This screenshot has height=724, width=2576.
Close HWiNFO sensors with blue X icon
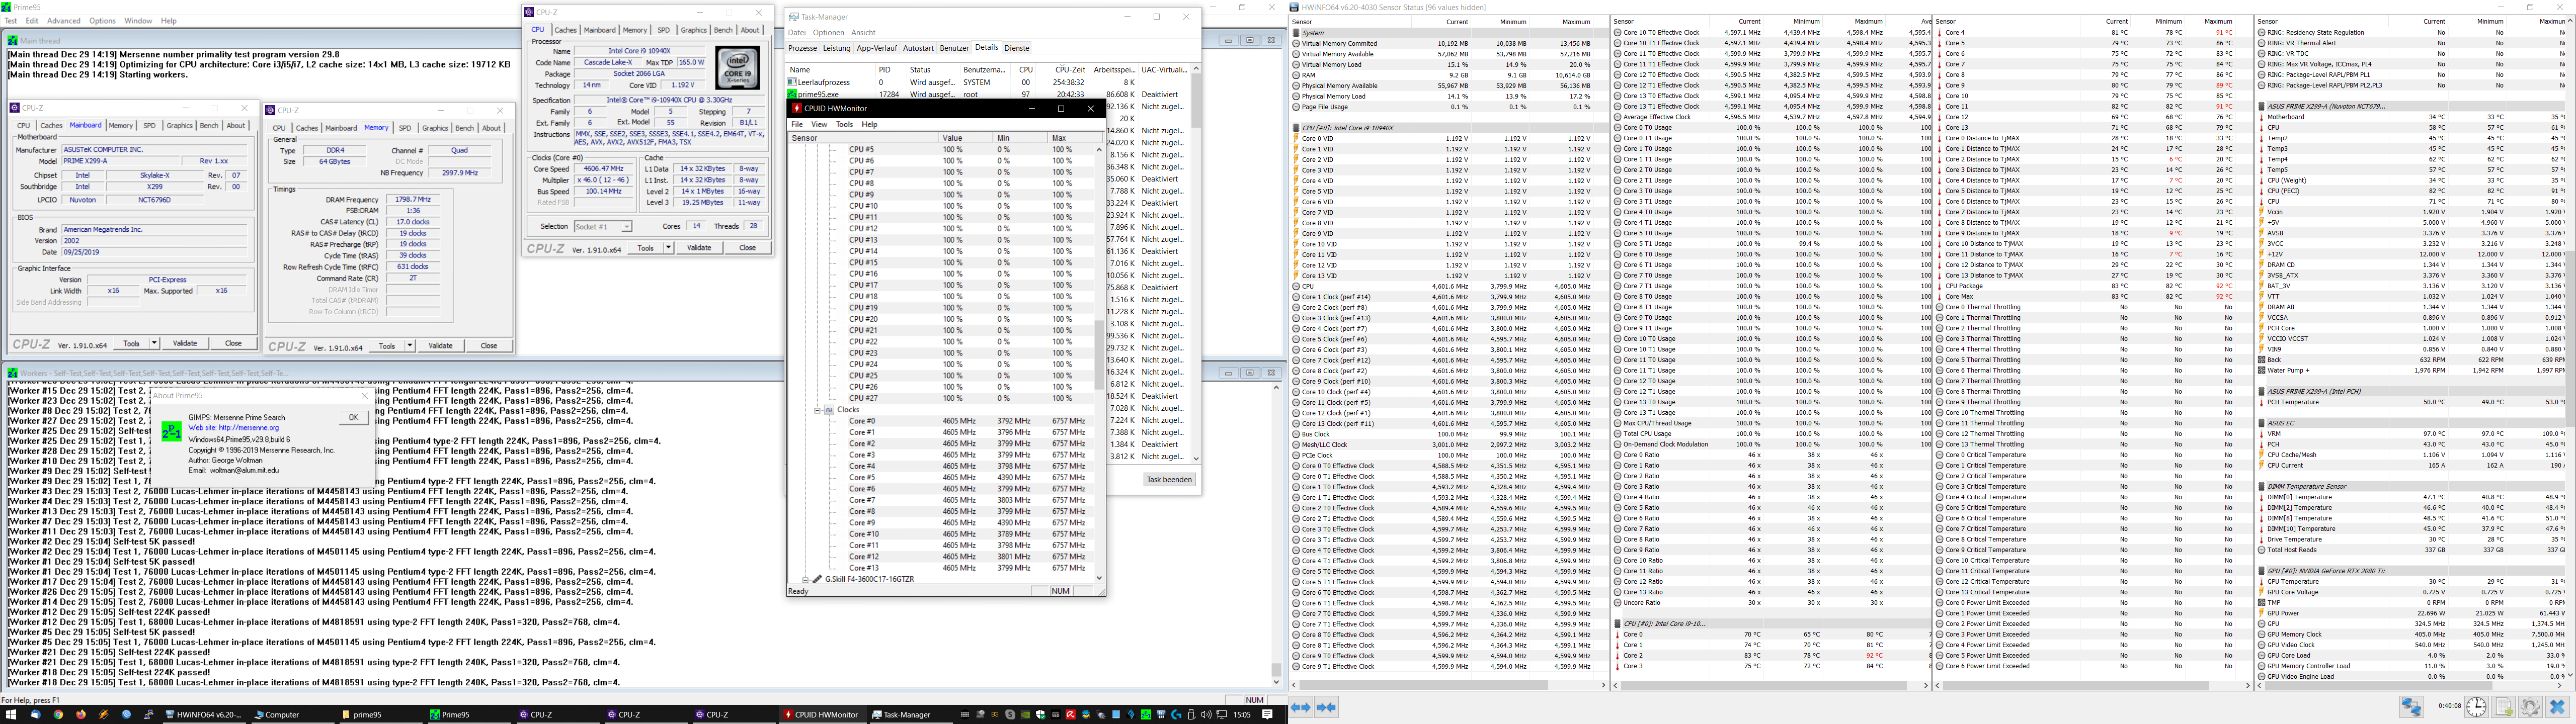[2557, 707]
